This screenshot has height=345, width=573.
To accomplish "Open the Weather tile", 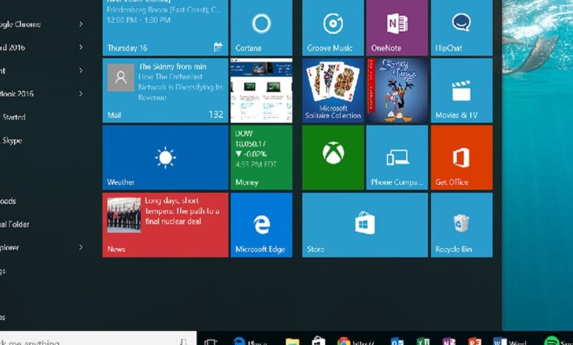I will coord(165,158).
